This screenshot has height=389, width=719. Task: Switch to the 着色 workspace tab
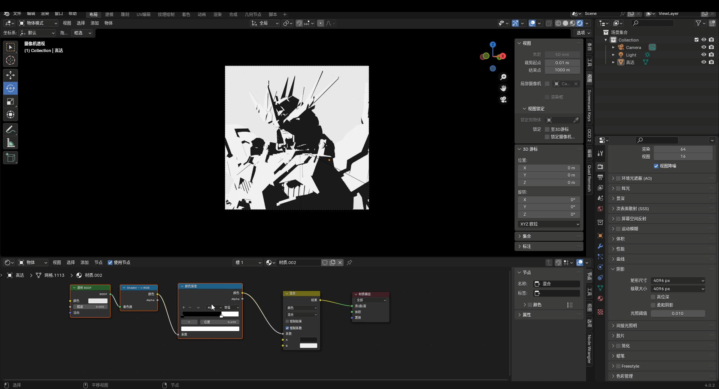click(x=186, y=15)
